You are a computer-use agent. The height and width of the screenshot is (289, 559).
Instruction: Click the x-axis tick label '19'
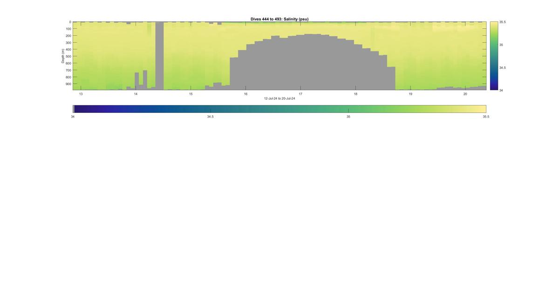coord(410,94)
